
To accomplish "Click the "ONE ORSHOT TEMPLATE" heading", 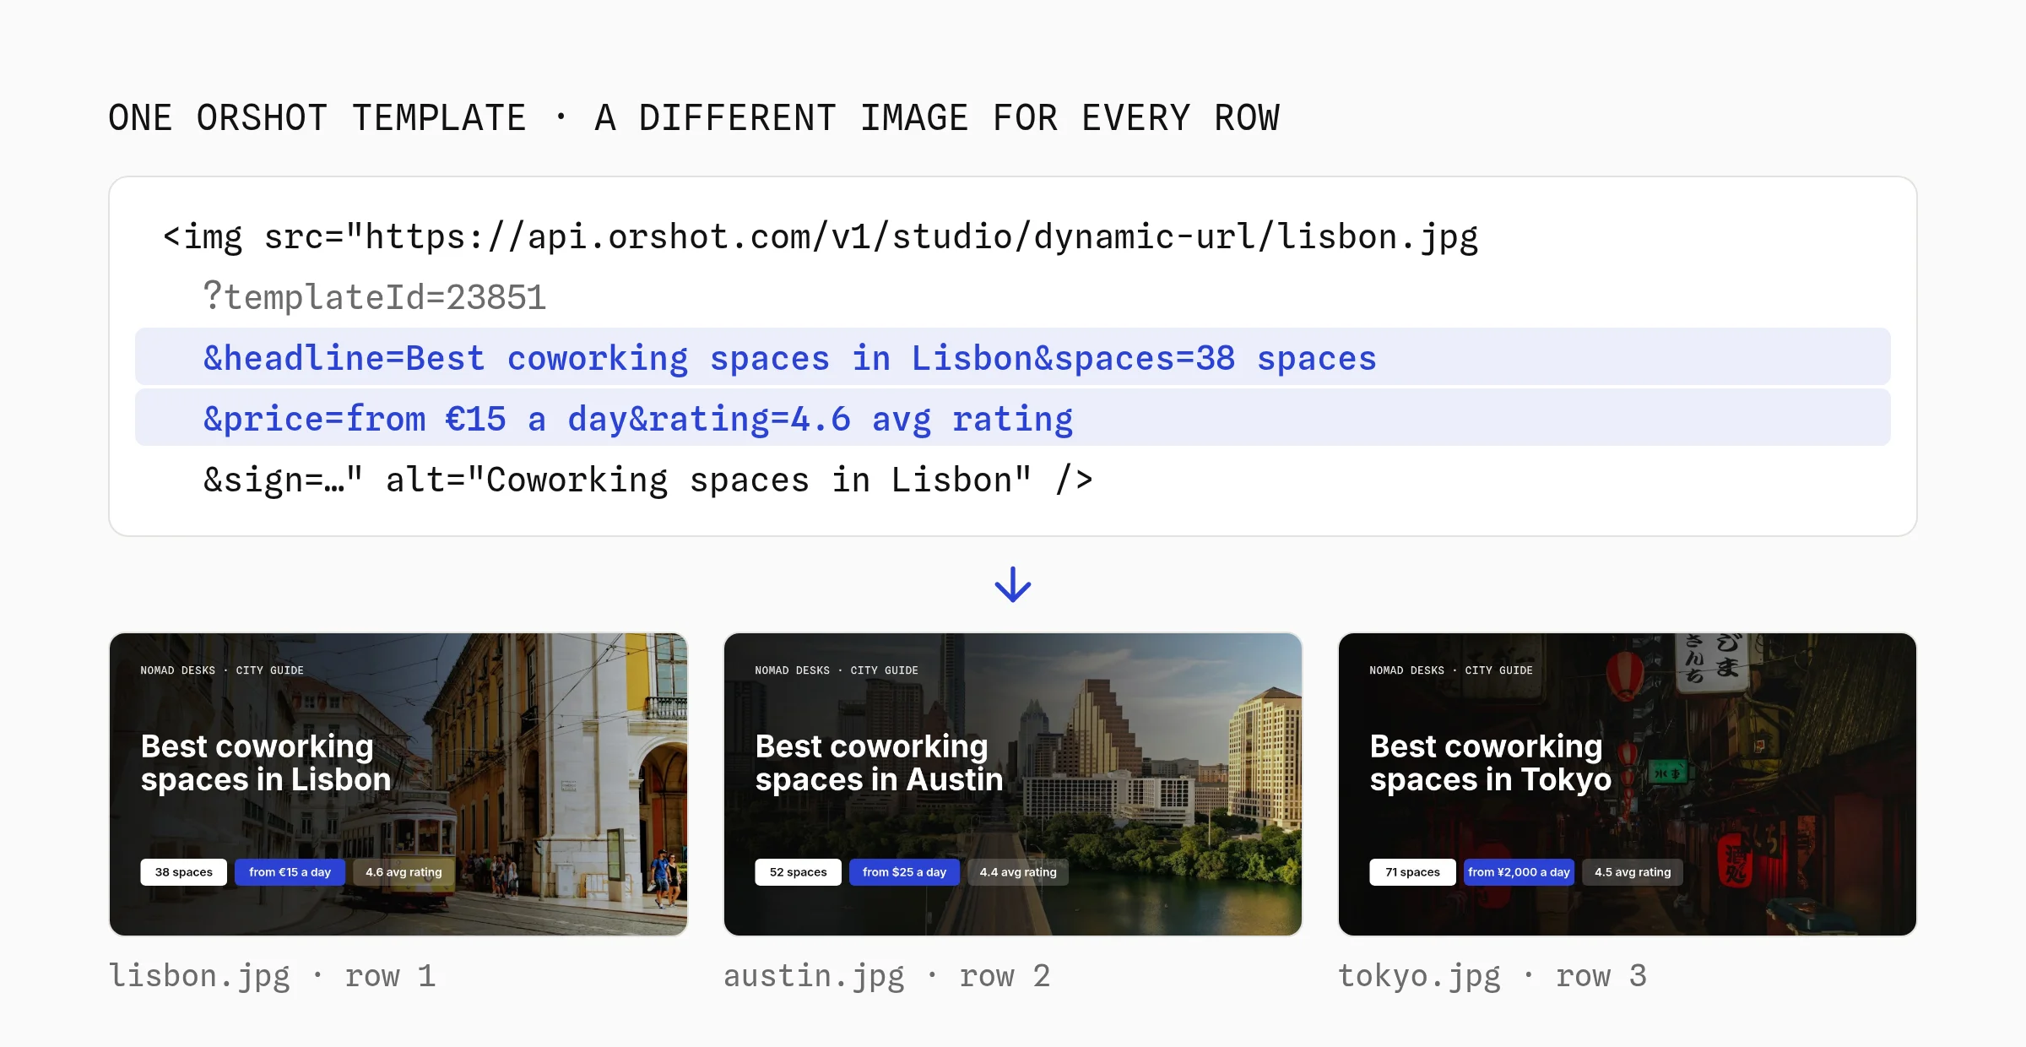I will pos(694,118).
